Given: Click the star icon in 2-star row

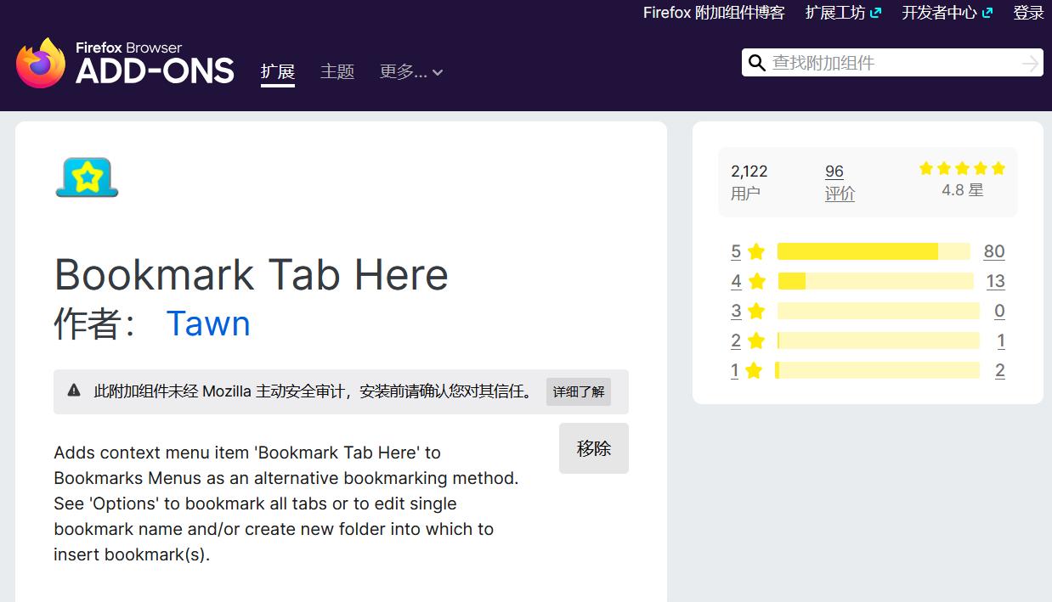Looking at the screenshot, I should point(756,340).
